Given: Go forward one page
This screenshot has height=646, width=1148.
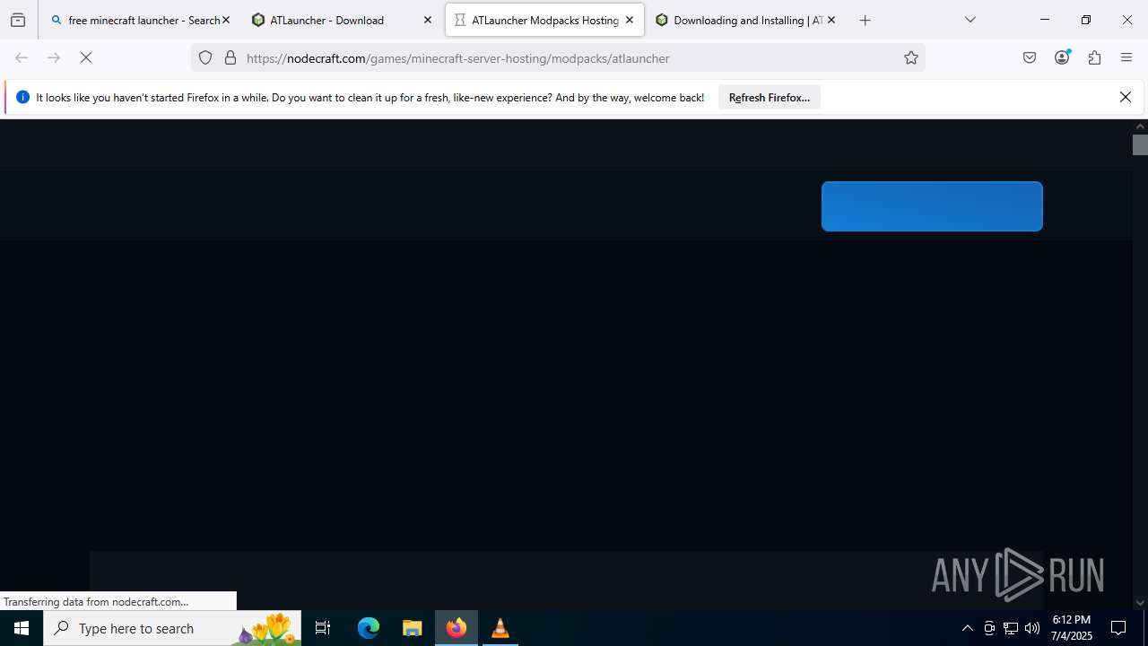Looking at the screenshot, I should point(54,57).
